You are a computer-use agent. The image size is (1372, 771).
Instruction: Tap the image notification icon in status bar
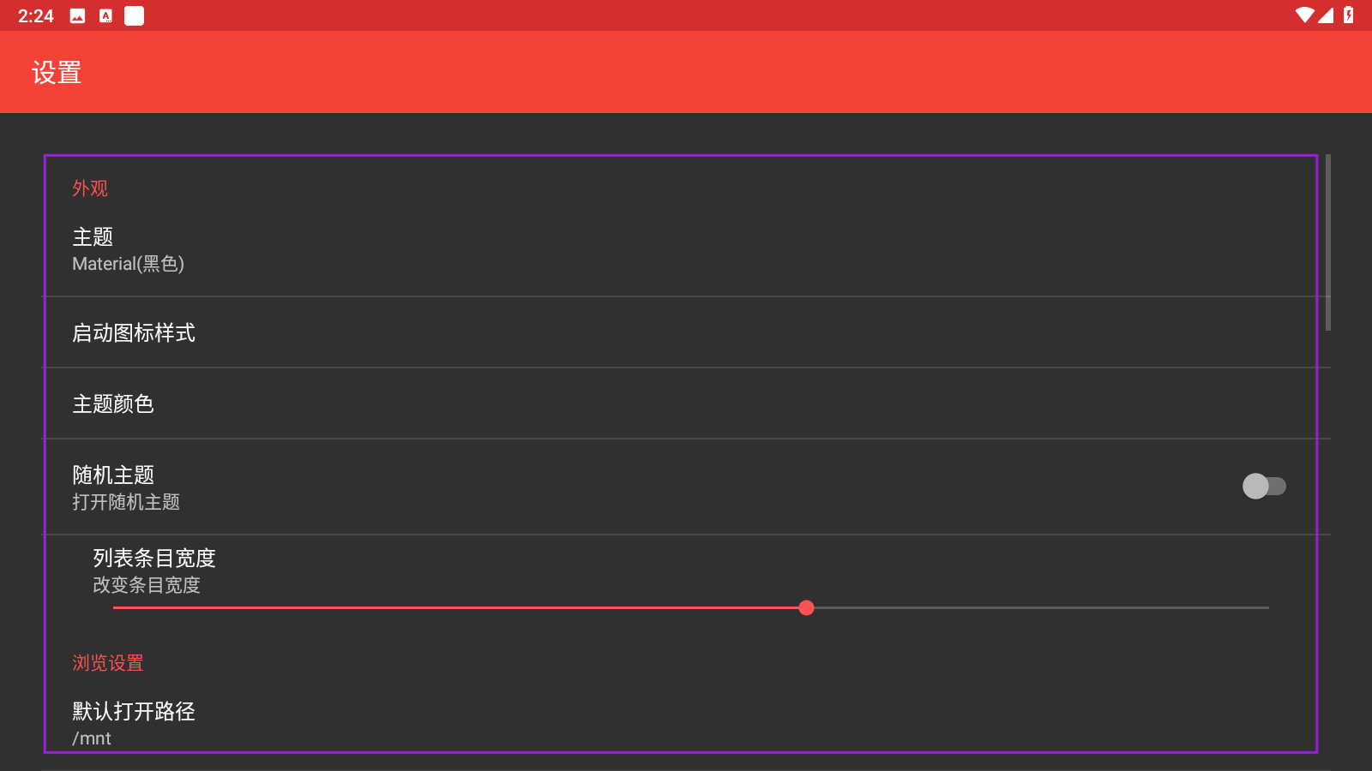coord(77,15)
